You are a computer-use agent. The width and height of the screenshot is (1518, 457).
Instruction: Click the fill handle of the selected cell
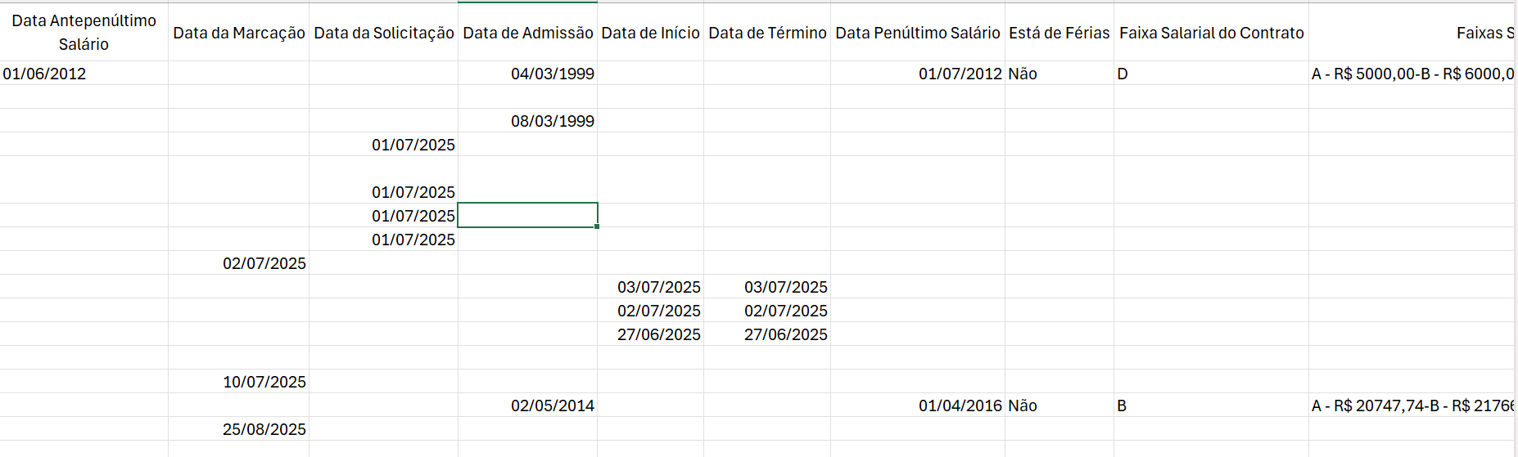tap(597, 226)
